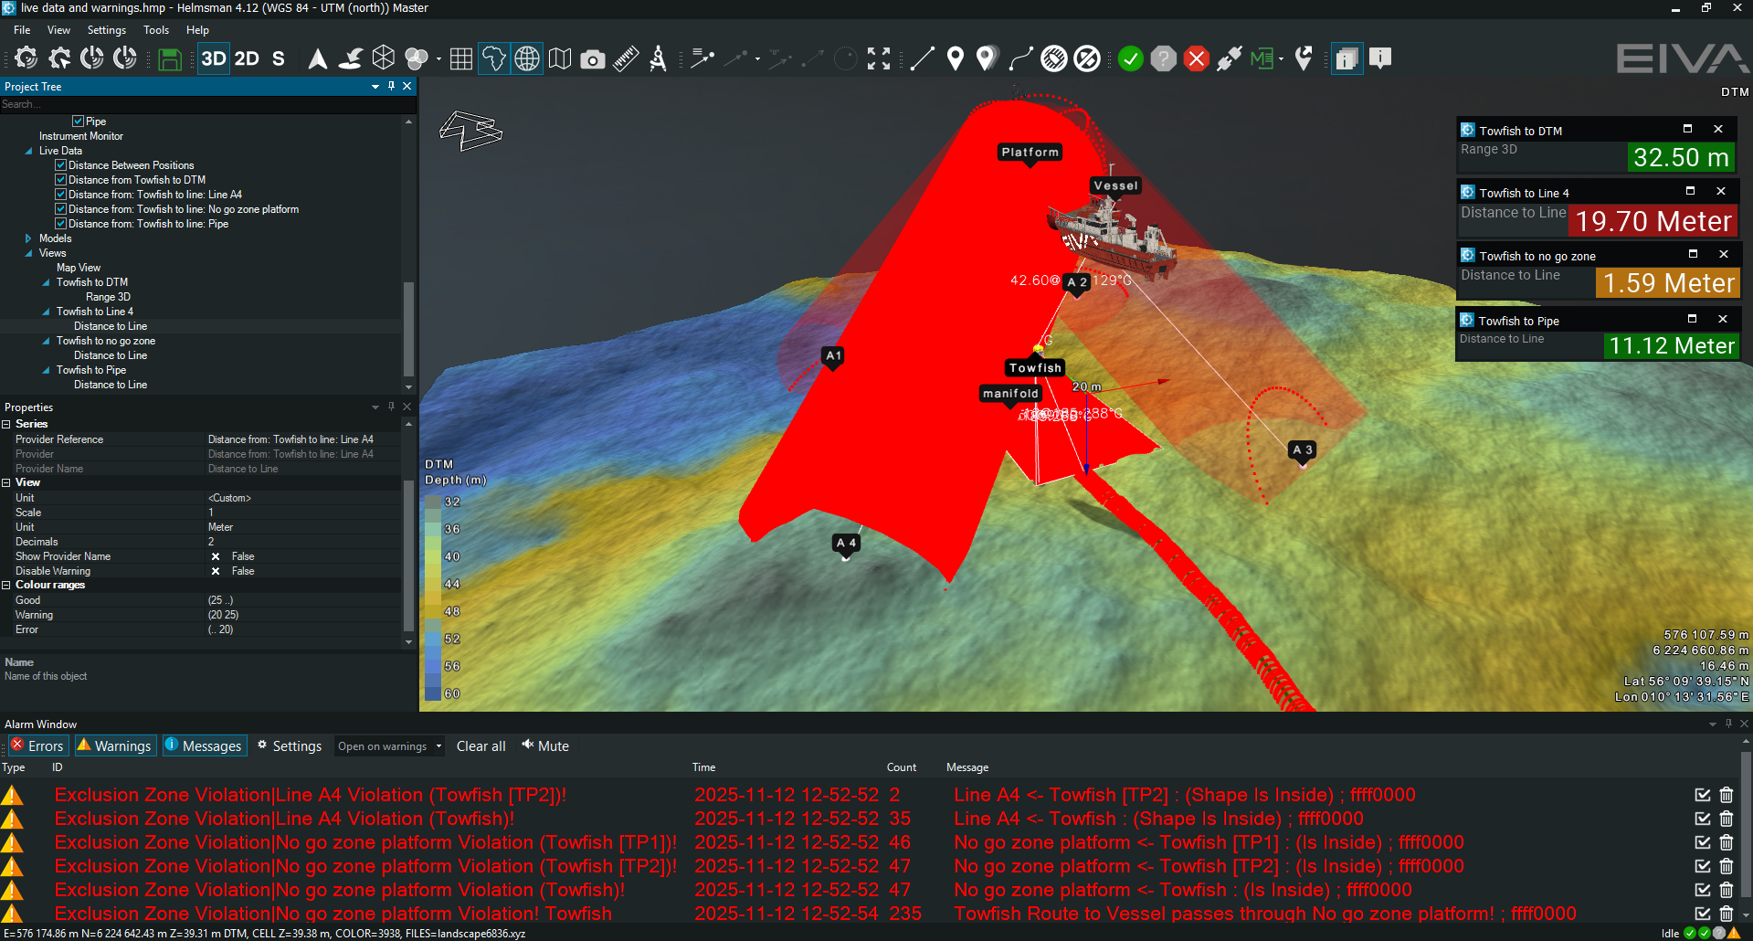Toggle Distance from Towfish to DTM checkbox
Viewport: 1753px width, 941px height.
pos(61,180)
